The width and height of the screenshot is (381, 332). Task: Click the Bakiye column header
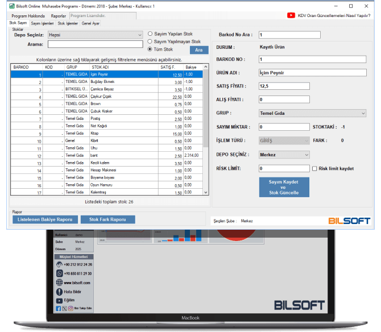[193, 67]
